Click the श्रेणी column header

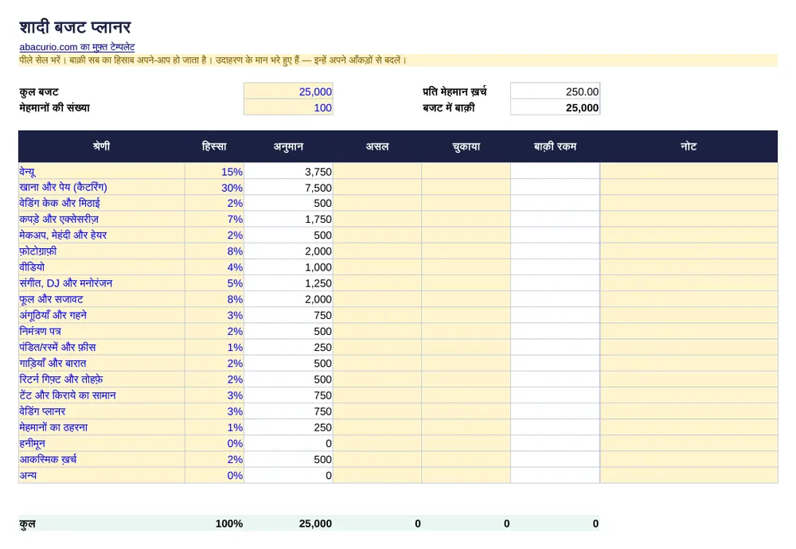[x=102, y=146]
